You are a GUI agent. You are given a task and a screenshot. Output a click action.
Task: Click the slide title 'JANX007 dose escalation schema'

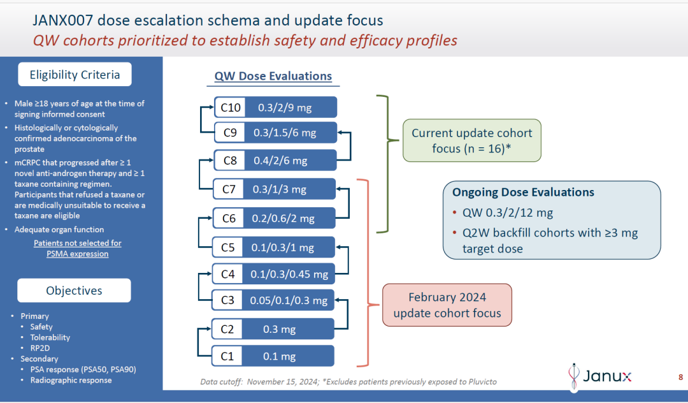208,20
